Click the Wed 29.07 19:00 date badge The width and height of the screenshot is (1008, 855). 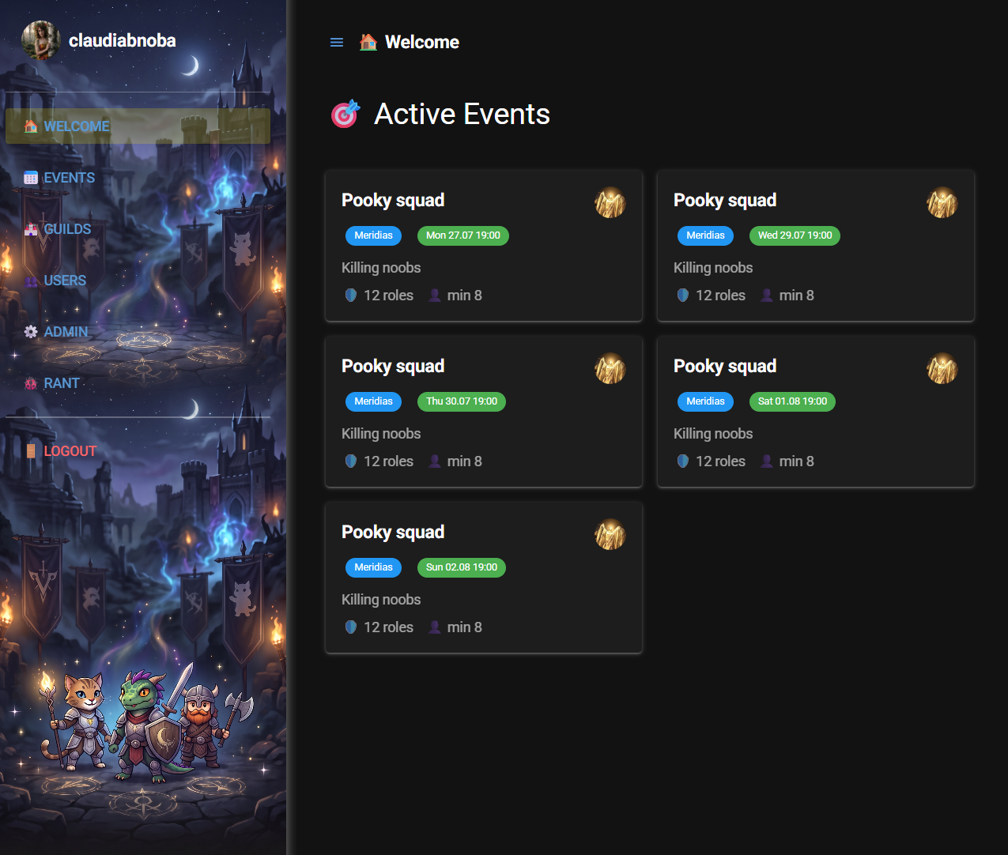[x=795, y=235]
